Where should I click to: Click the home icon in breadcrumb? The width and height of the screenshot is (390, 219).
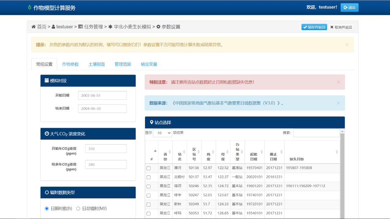[34, 27]
